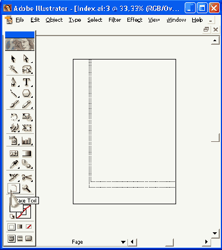Switch to Gradient fill mode button
Viewport: 222px width, 250px height.
tap(20, 227)
